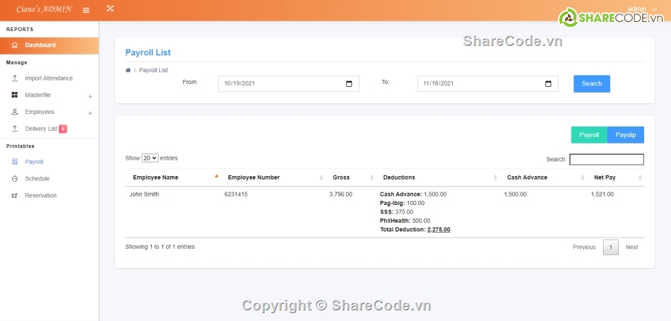Open the From date calendar picker icon

(x=349, y=83)
